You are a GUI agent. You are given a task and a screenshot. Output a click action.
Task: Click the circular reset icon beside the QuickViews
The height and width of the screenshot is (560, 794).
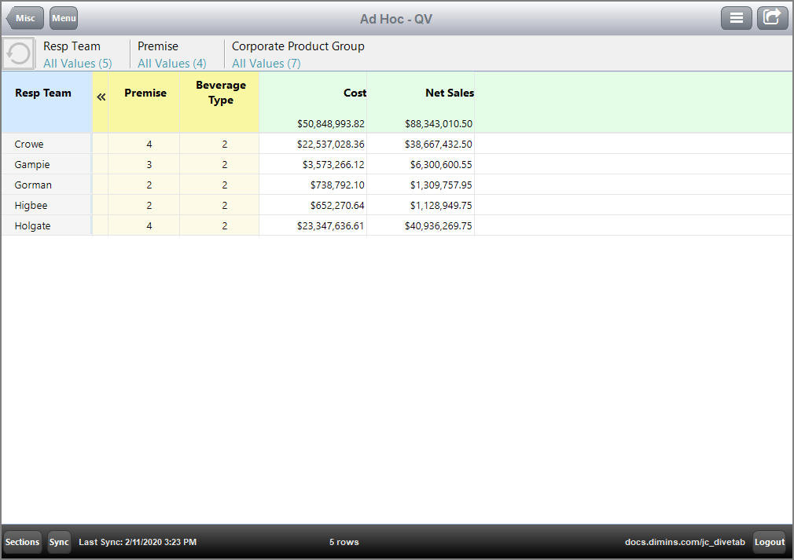[17, 53]
